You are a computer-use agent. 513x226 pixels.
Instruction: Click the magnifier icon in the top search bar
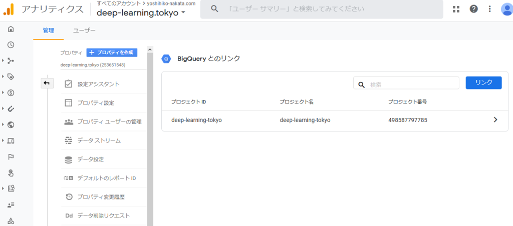pos(214,9)
